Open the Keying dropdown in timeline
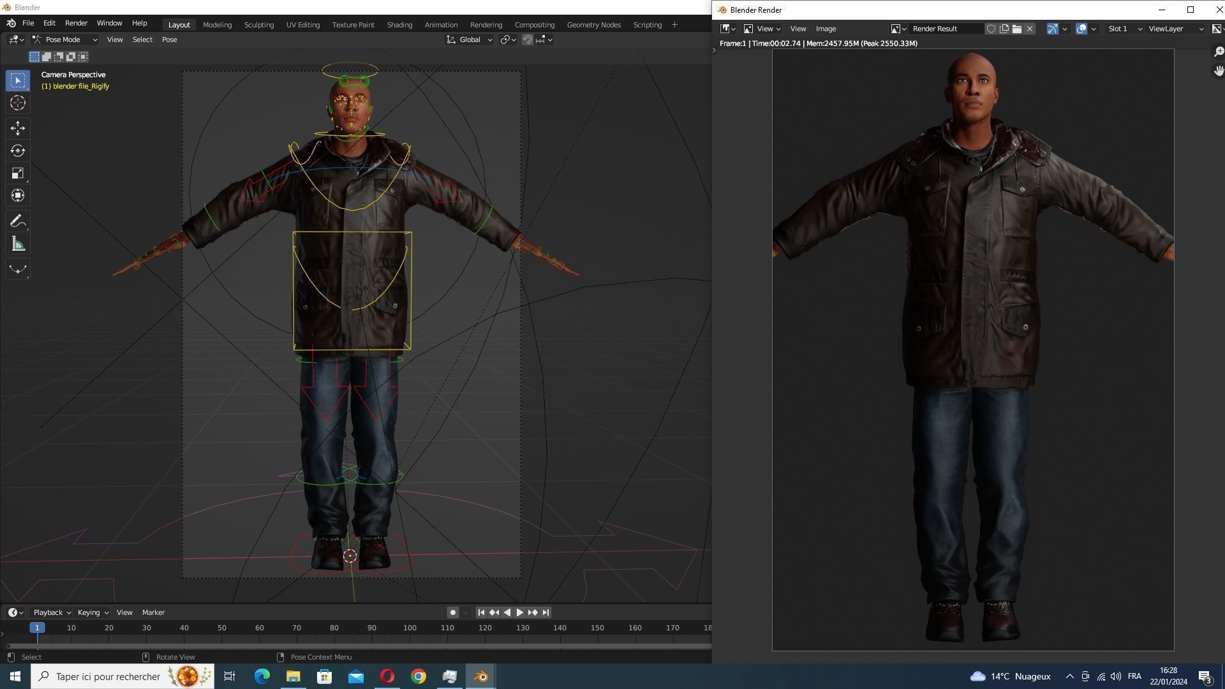 (93, 613)
